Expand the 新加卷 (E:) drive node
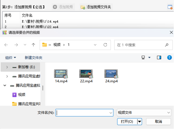This screenshot has width=174, height=129. pyautogui.click(x=7, y=67)
